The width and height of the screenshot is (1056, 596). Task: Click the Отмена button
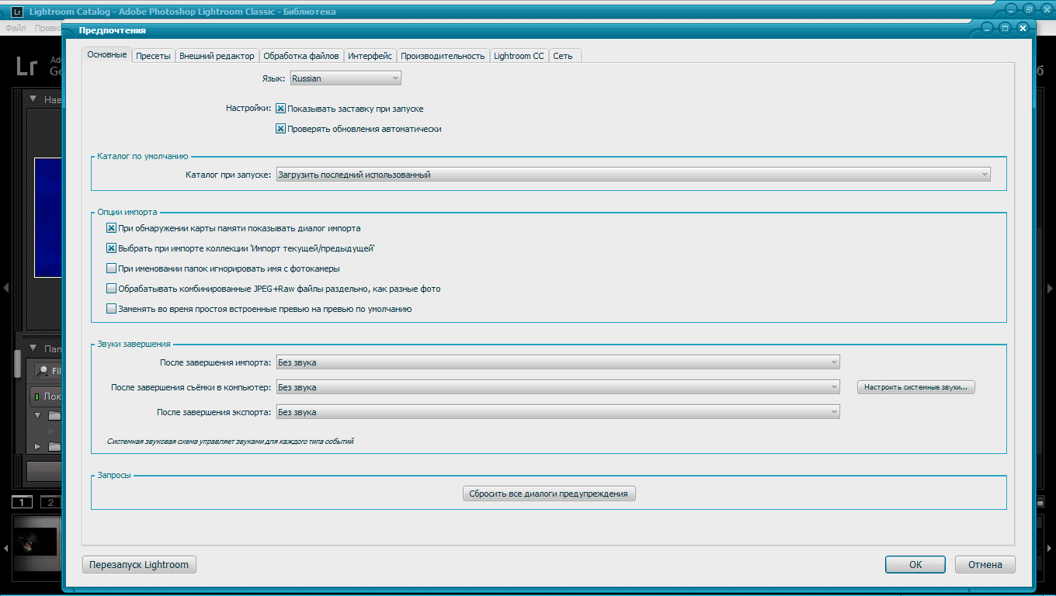click(x=985, y=565)
